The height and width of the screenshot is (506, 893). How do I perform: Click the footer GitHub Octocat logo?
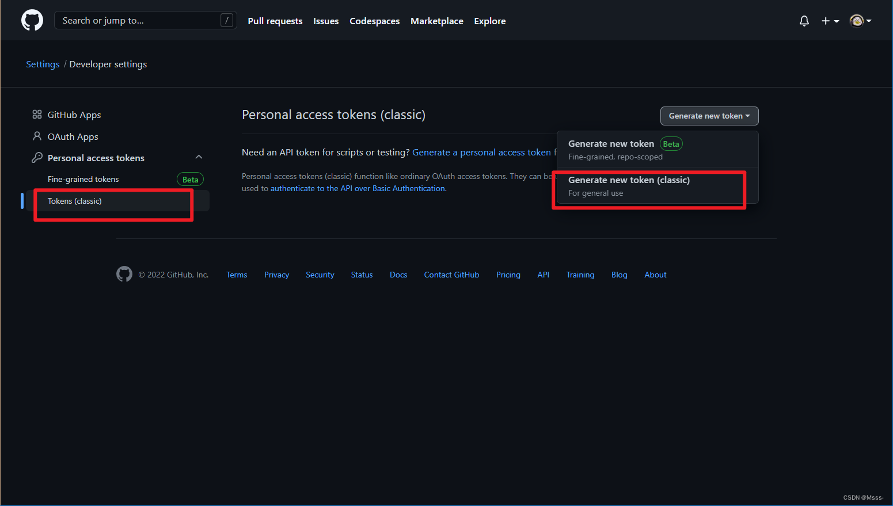click(124, 274)
